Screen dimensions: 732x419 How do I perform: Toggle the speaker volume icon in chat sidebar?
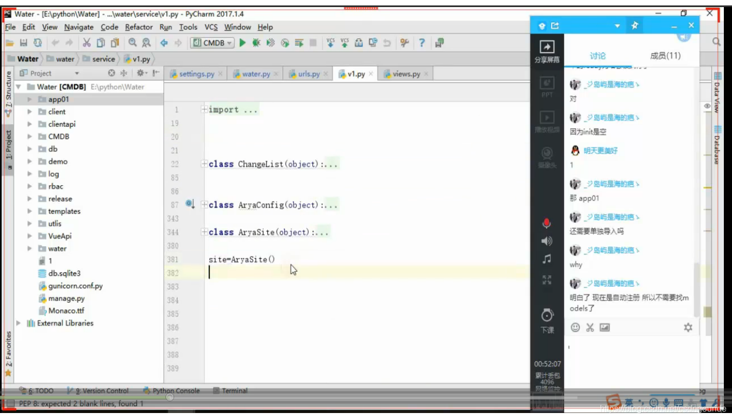[x=547, y=241]
